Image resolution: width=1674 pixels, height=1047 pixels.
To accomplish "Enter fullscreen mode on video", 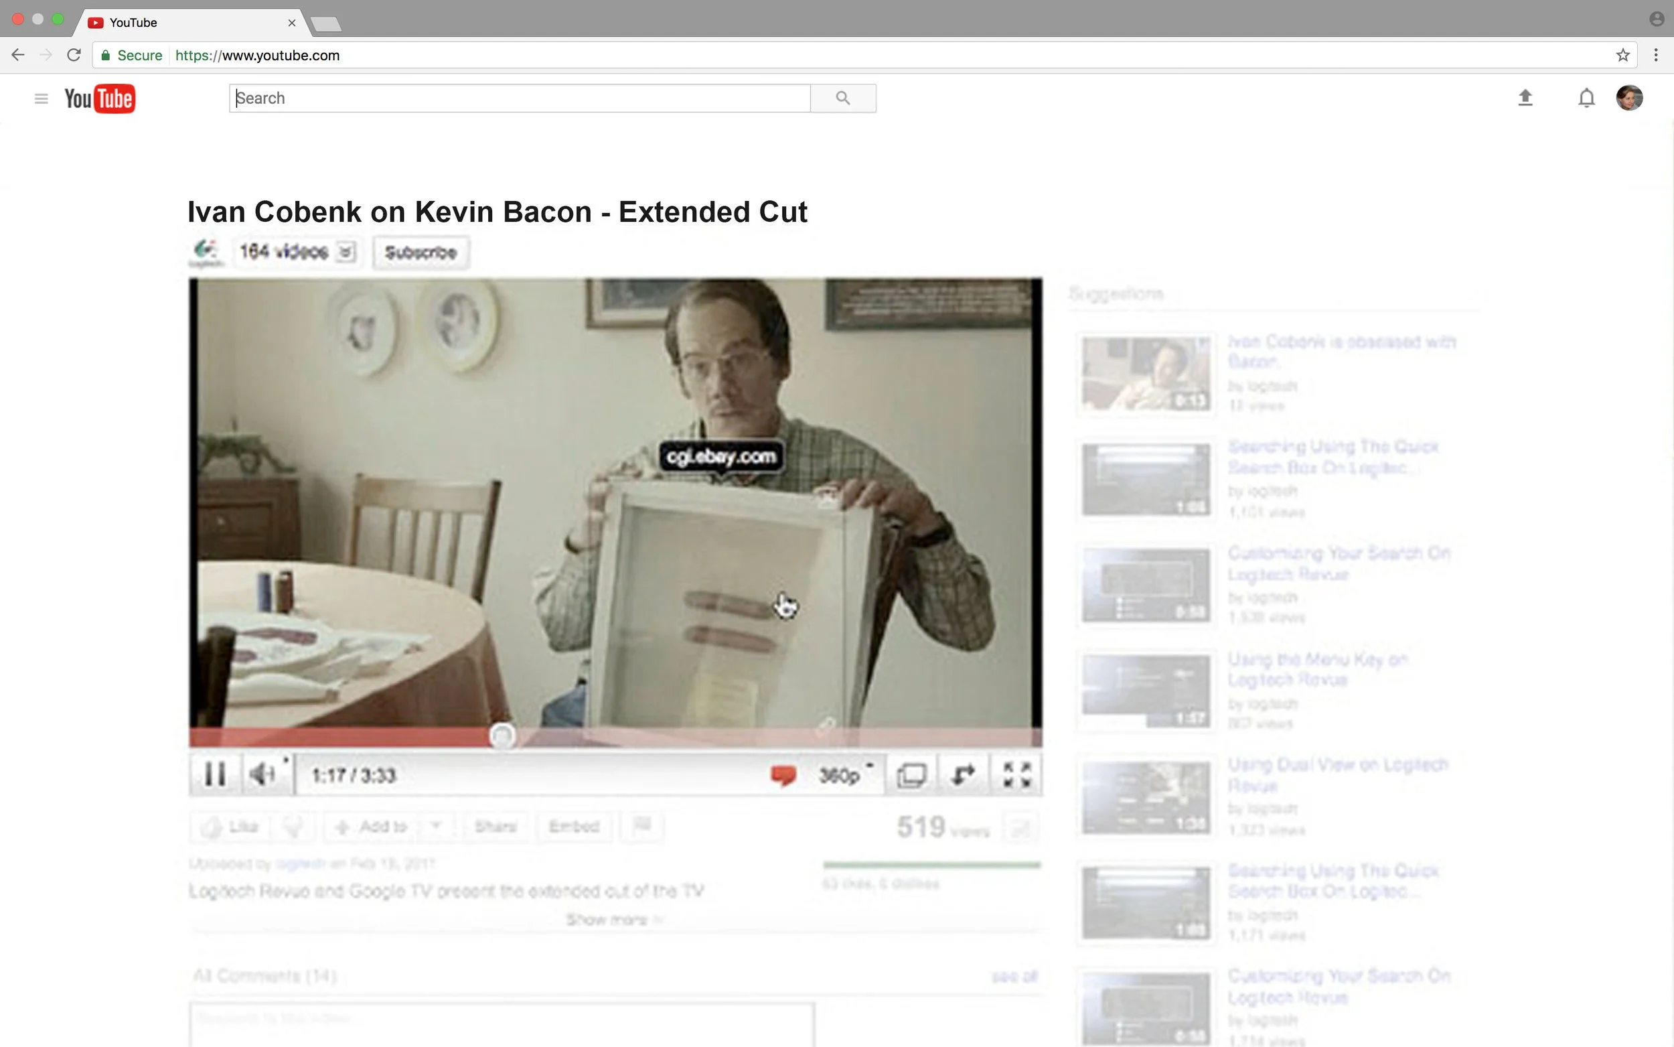I will 1016,775.
